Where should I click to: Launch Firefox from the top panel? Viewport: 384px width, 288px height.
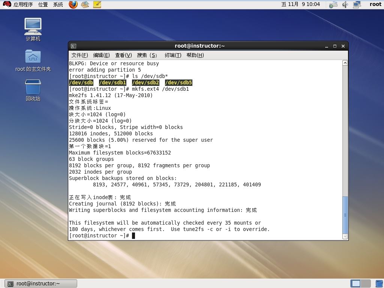coord(73,4)
